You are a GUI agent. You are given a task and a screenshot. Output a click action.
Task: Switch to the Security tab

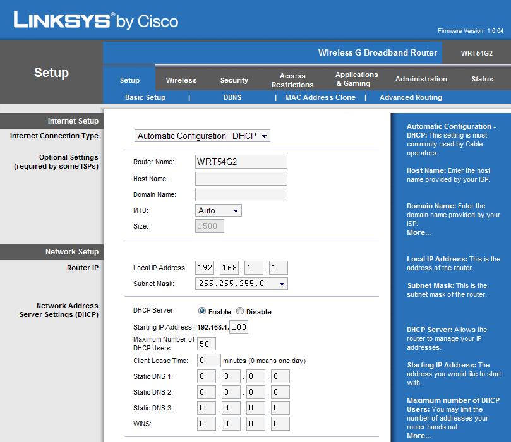point(234,80)
